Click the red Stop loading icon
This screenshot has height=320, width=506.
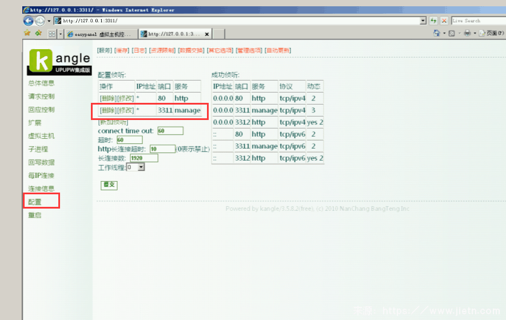point(444,21)
